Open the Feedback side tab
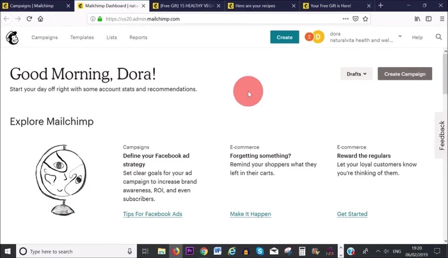 pyautogui.click(x=442, y=135)
